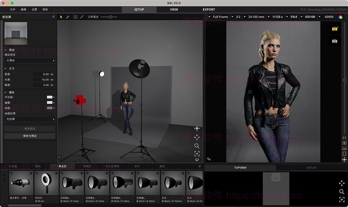Screen dimensions: 348x207
Task: Collapse the 尺寸 section
Action: pyautogui.click(x=6, y=69)
